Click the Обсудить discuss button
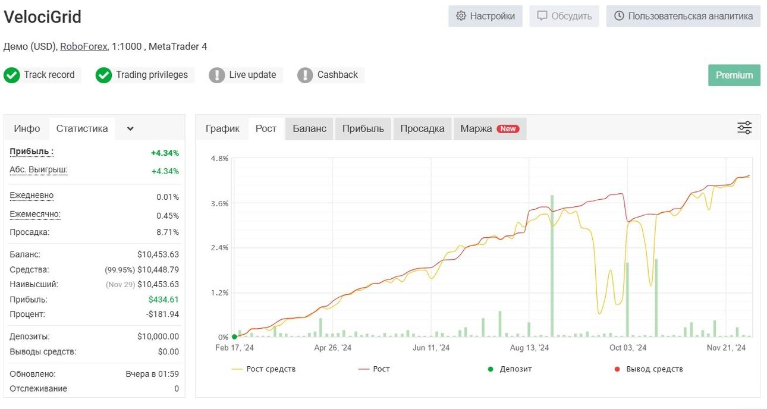 564,16
